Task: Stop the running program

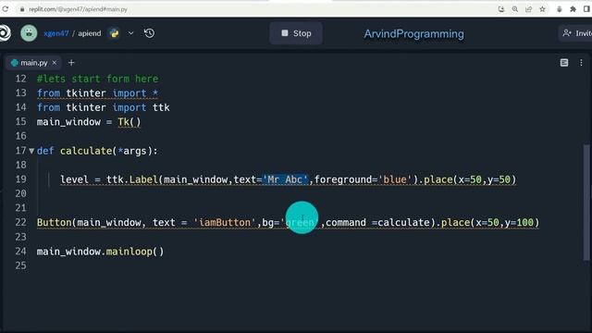Action: click(x=296, y=33)
